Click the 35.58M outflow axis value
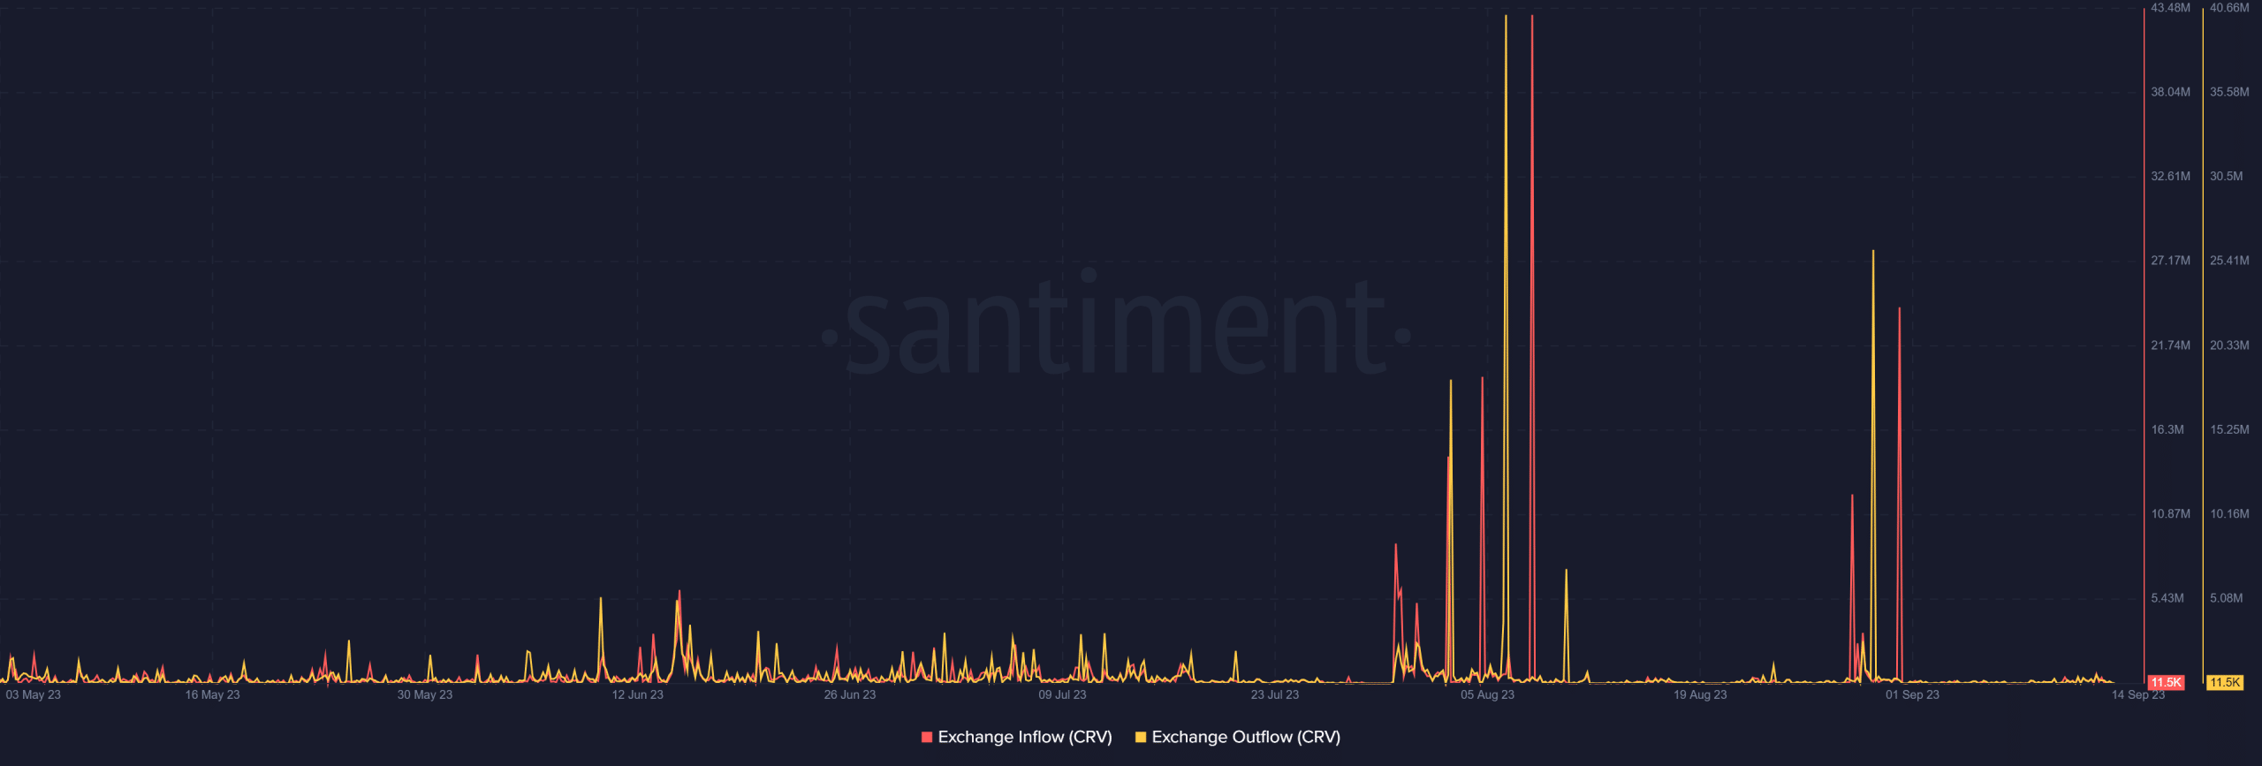This screenshot has width=2262, height=766. pos(2229,92)
